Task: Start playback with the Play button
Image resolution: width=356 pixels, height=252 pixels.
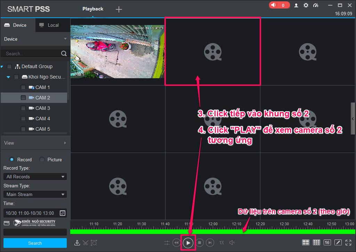Action: pos(188,243)
